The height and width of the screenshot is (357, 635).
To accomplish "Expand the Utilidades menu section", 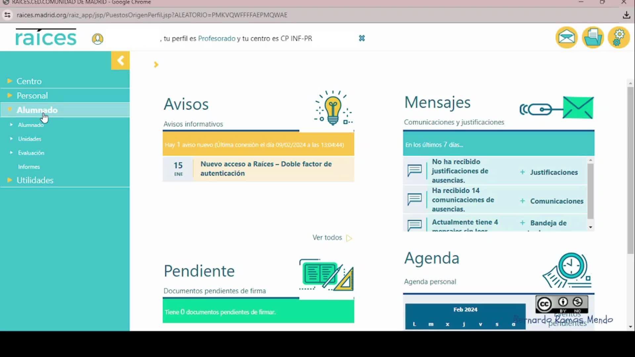I will (35, 180).
